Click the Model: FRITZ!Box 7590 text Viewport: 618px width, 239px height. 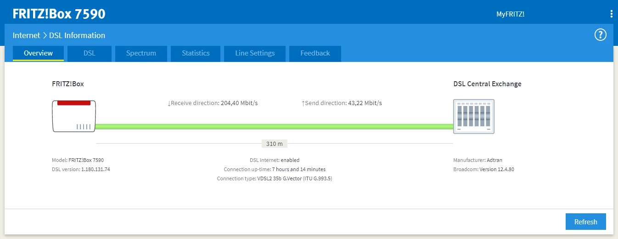78,160
